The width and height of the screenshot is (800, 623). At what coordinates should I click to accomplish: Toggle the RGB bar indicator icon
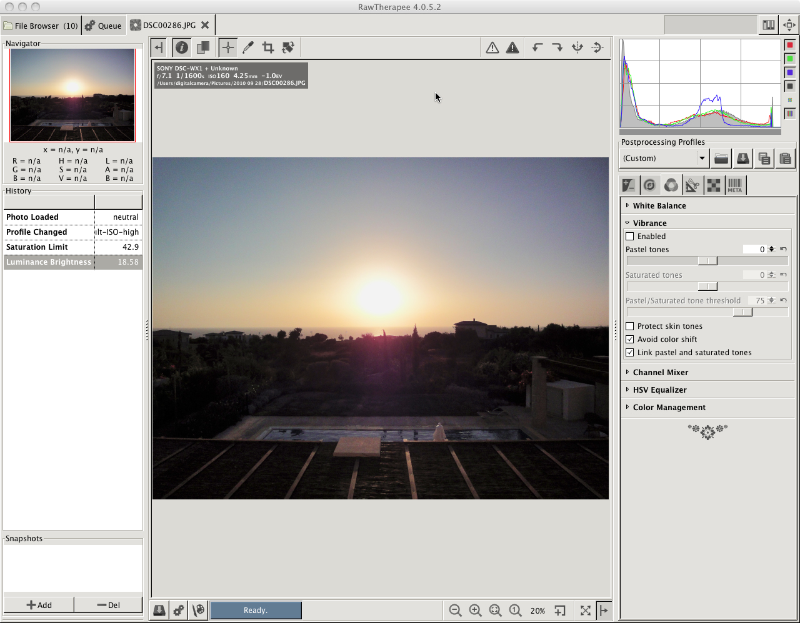[x=790, y=114]
